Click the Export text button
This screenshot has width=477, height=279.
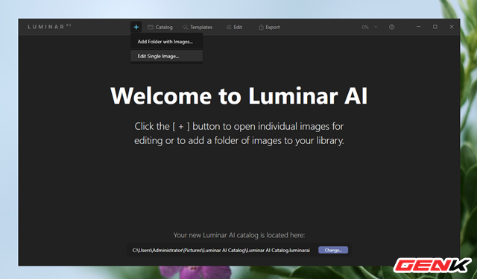click(x=273, y=27)
